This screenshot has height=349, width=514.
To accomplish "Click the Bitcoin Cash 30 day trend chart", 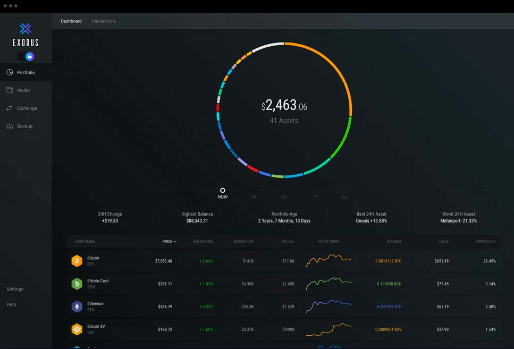I will click(x=328, y=284).
